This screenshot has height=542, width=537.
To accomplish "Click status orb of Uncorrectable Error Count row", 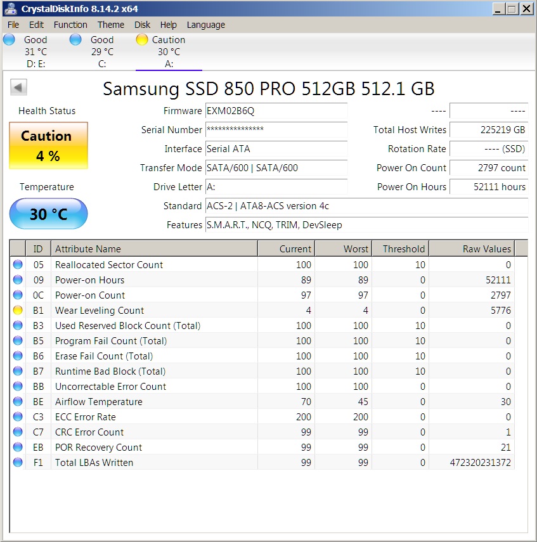I will pos(18,386).
